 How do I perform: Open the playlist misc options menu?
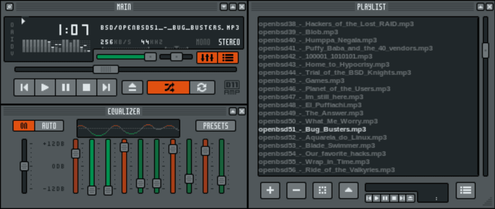[x=349, y=191]
